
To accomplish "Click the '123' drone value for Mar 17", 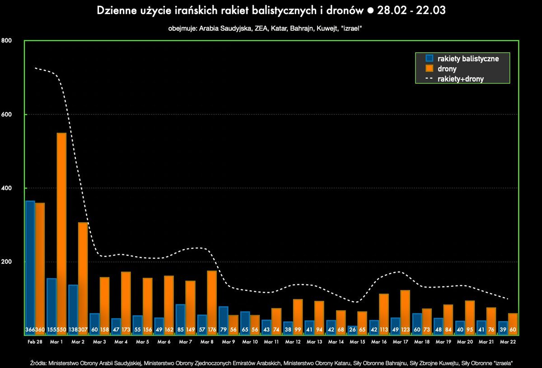I will point(406,330).
